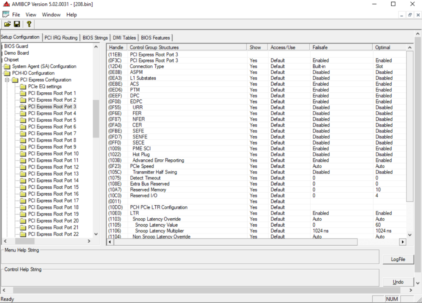
Task: Select the Advanced Error Reporting row
Action: click(x=257, y=160)
